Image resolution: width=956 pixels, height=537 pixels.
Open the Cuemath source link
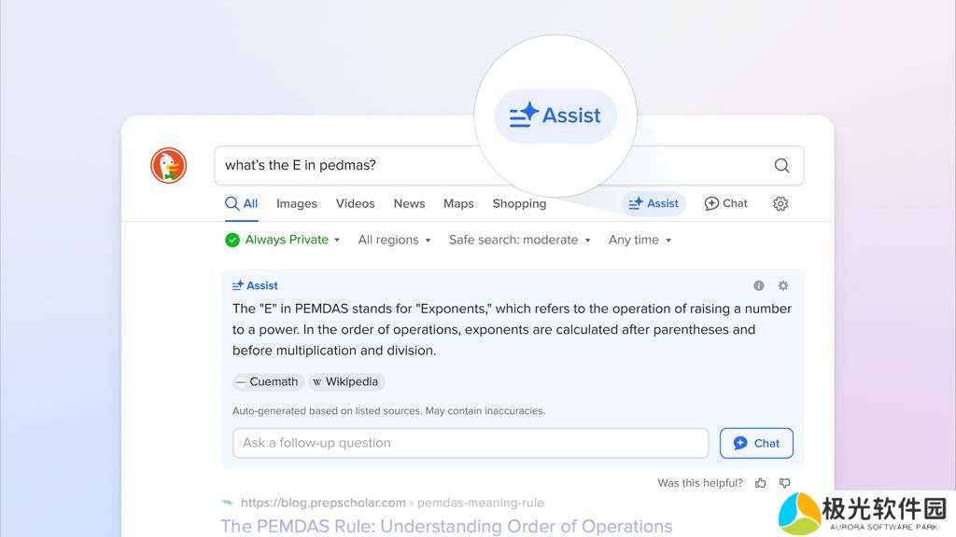click(x=268, y=381)
